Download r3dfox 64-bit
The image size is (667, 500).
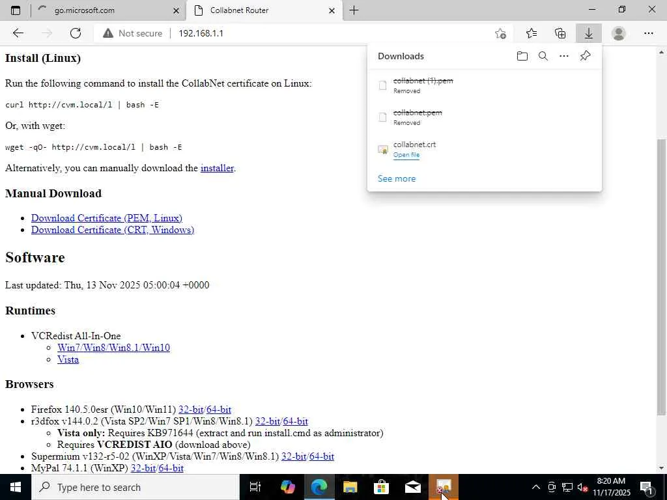click(295, 421)
